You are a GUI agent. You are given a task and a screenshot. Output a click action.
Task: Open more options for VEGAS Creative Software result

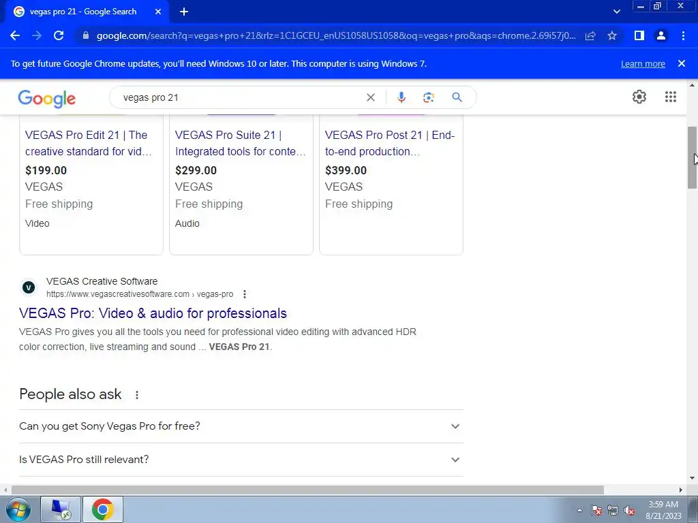click(245, 294)
